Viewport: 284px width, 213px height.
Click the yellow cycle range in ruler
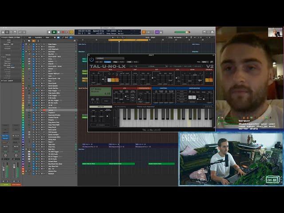tap(128, 40)
